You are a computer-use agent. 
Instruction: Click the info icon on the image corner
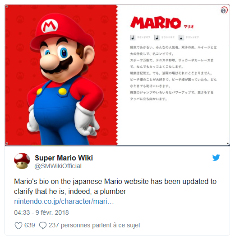[x=223, y=11]
